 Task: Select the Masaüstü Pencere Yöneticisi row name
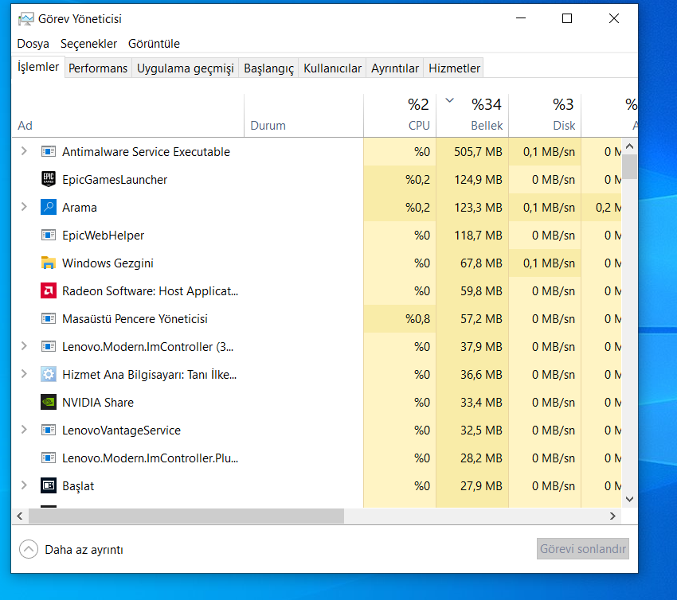[x=135, y=319]
